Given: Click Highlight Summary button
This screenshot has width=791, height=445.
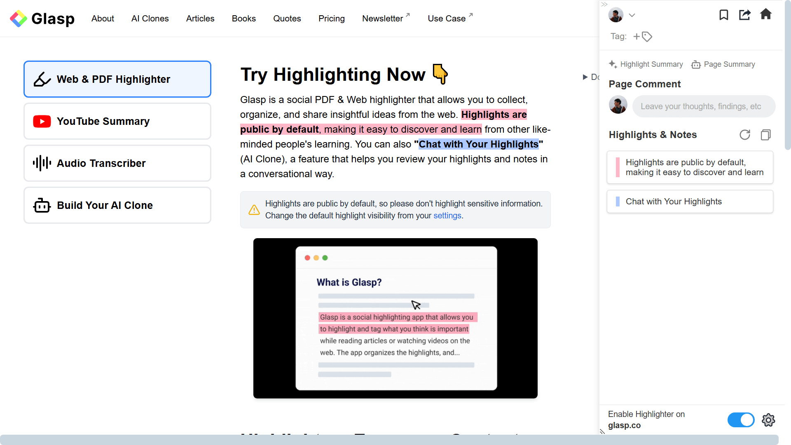Looking at the screenshot, I should click(x=646, y=64).
